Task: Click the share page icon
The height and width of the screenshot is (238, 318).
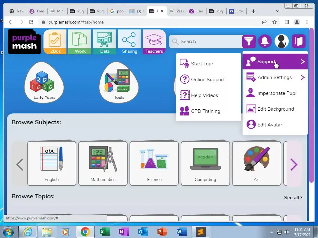Action: pos(265,22)
